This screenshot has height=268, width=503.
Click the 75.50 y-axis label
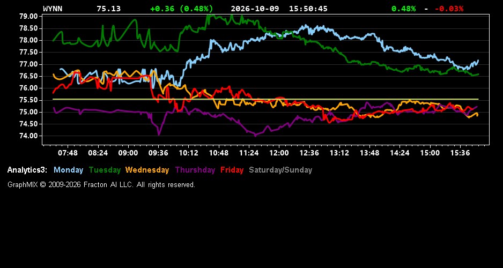click(29, 100)
